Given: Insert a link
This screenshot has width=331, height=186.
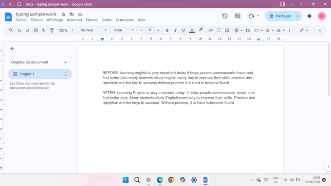Looking at the screenshot, I should 210,30.
